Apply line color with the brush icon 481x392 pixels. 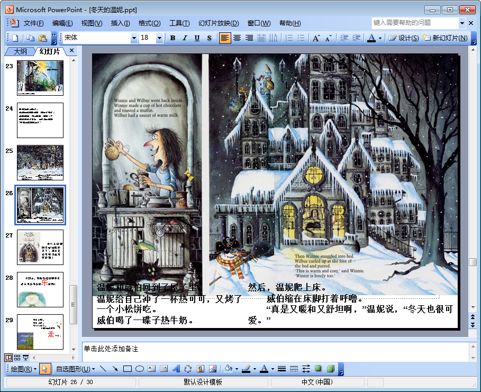(246, 369)
